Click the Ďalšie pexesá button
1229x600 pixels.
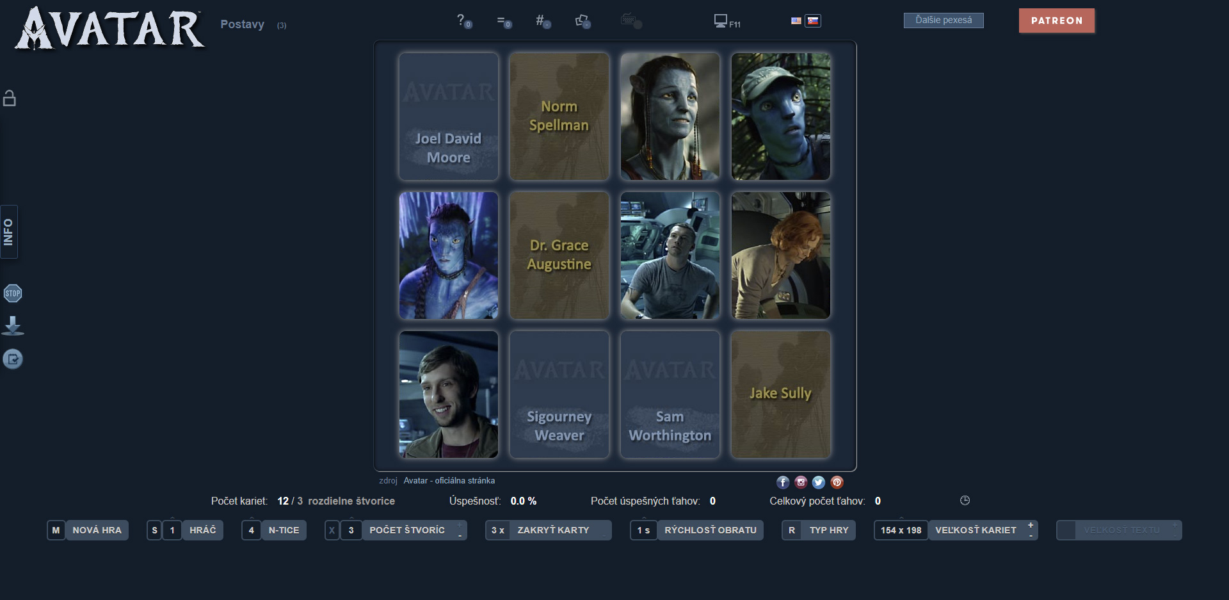(944, 20)
